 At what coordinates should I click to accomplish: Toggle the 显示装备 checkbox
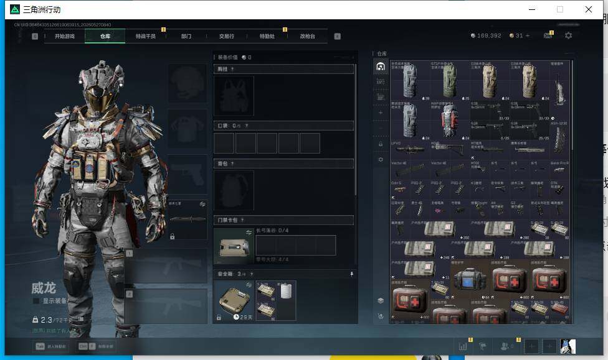coord(36,301)
